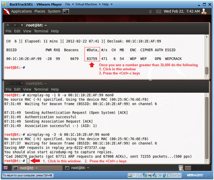Open File menu in upper terminal
Image resolution: width=214 pixels, height=180 pixels.
(x=9, y=31)
